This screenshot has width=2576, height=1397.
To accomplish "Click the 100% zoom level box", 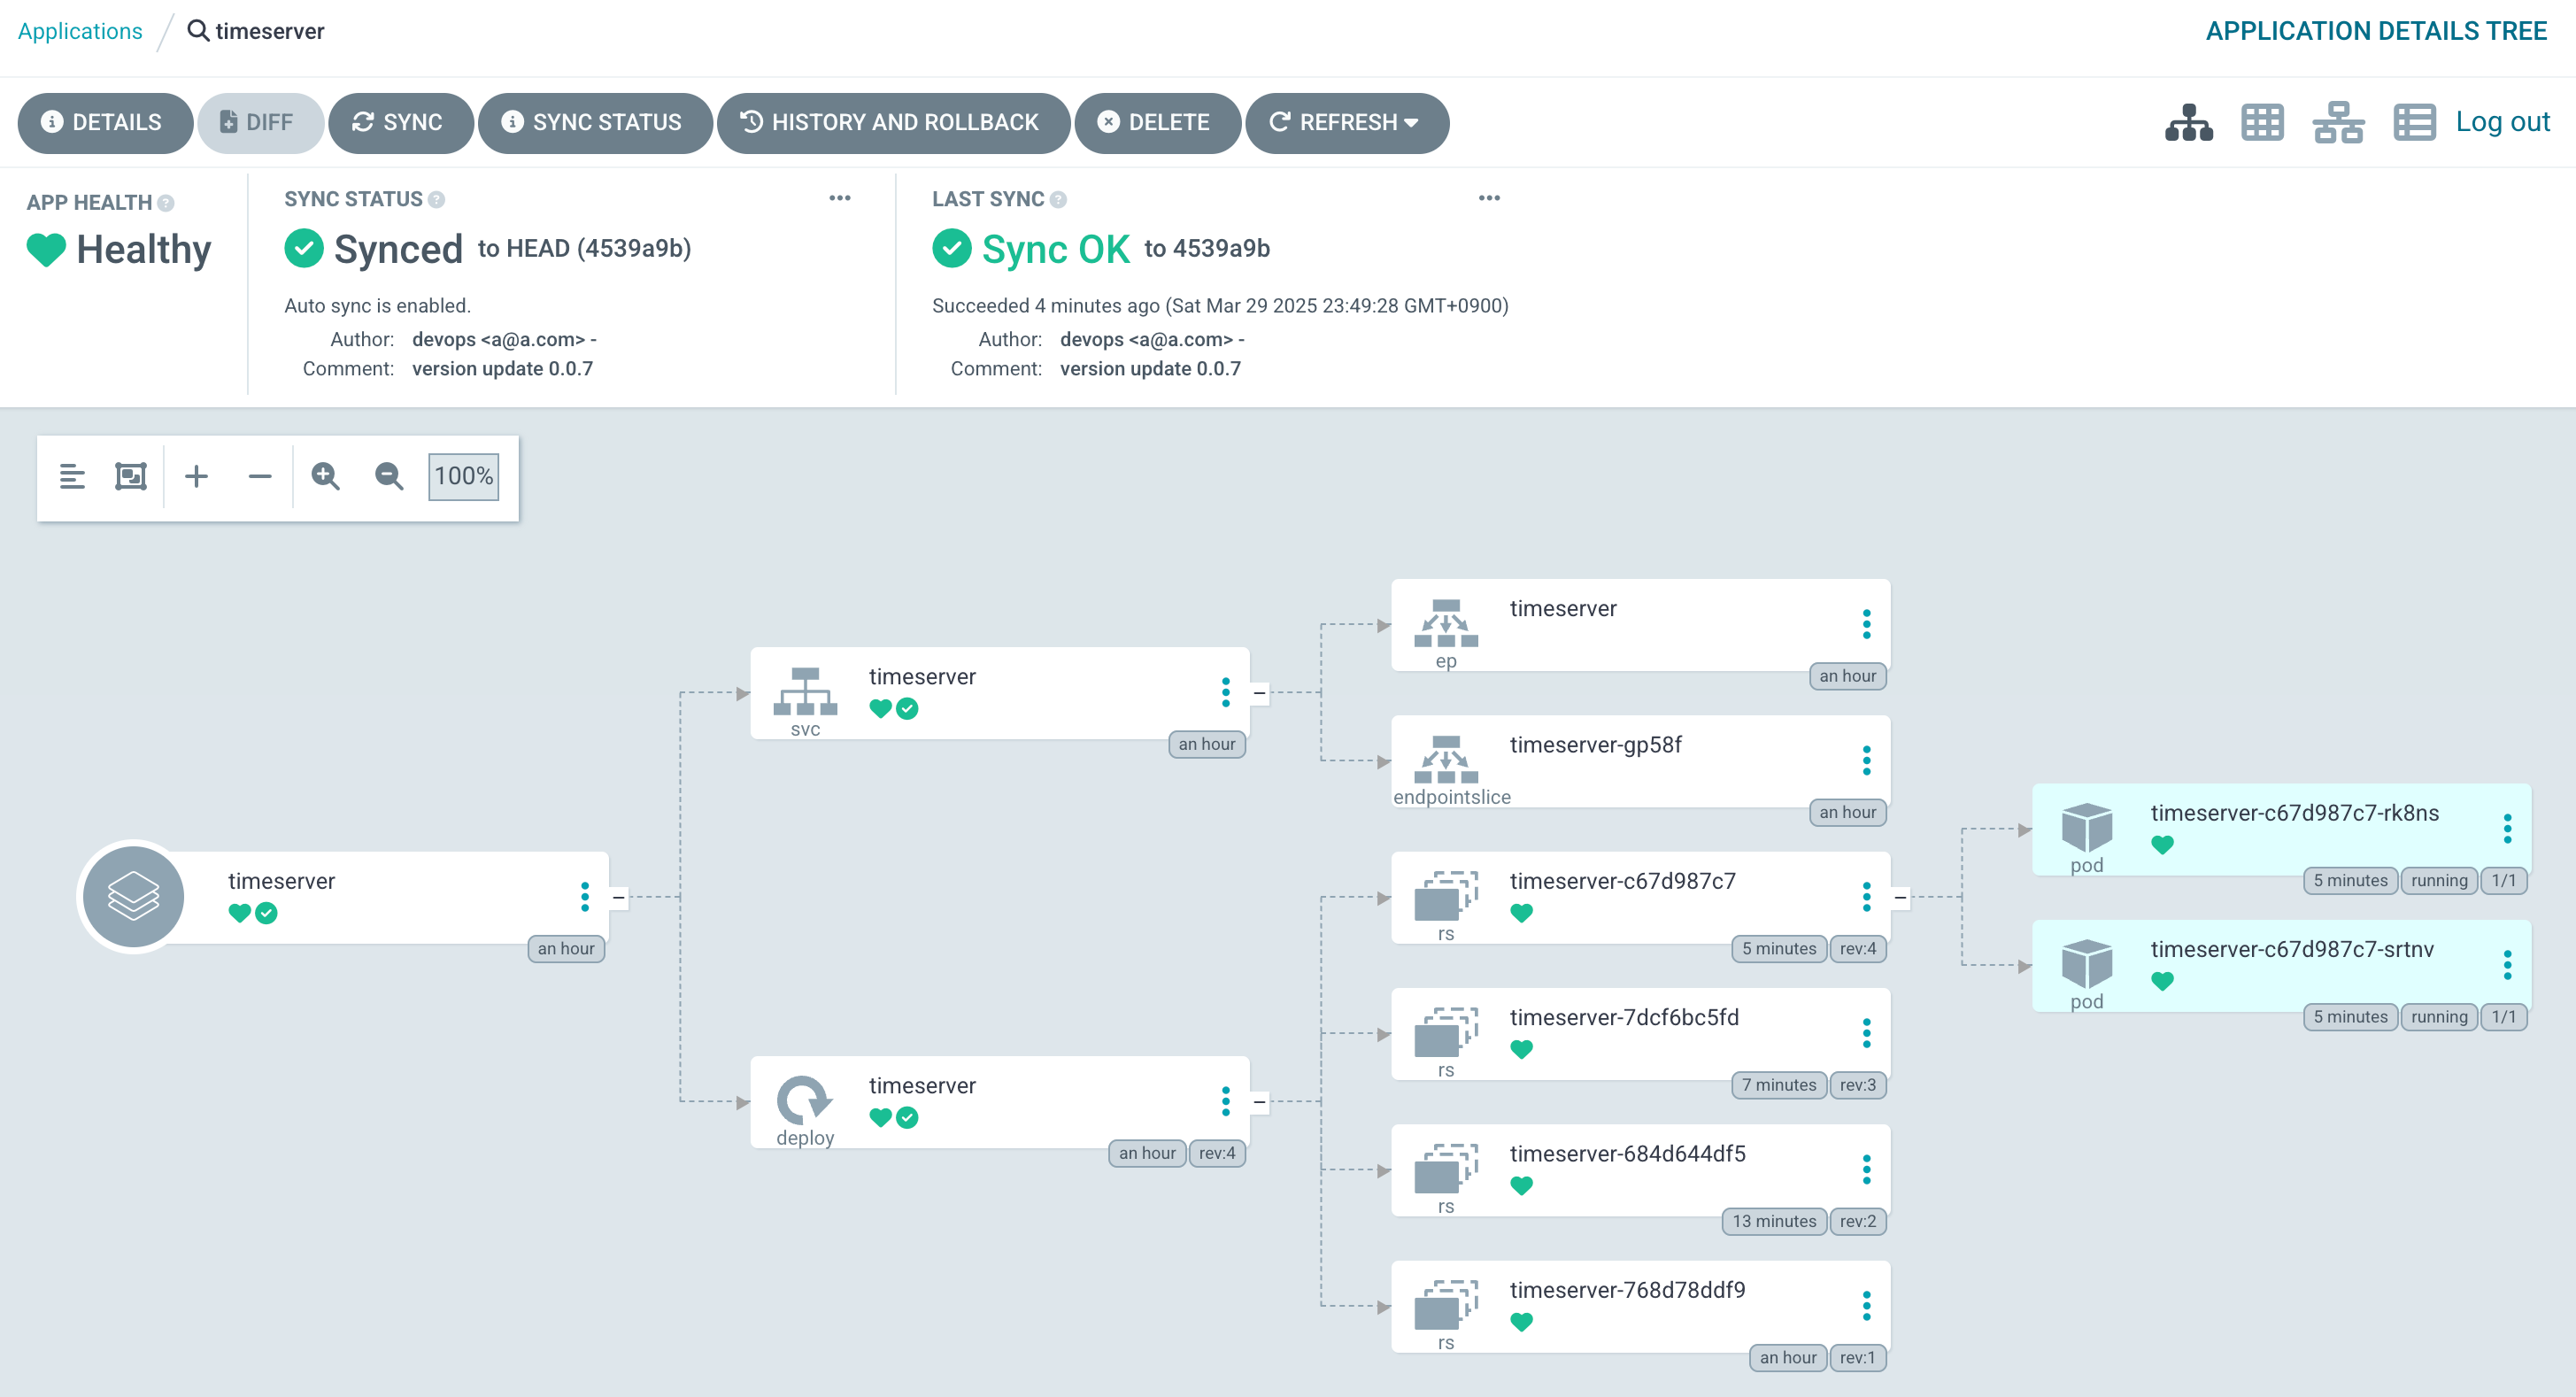I will pyautogui.click(x=463, y=476).
